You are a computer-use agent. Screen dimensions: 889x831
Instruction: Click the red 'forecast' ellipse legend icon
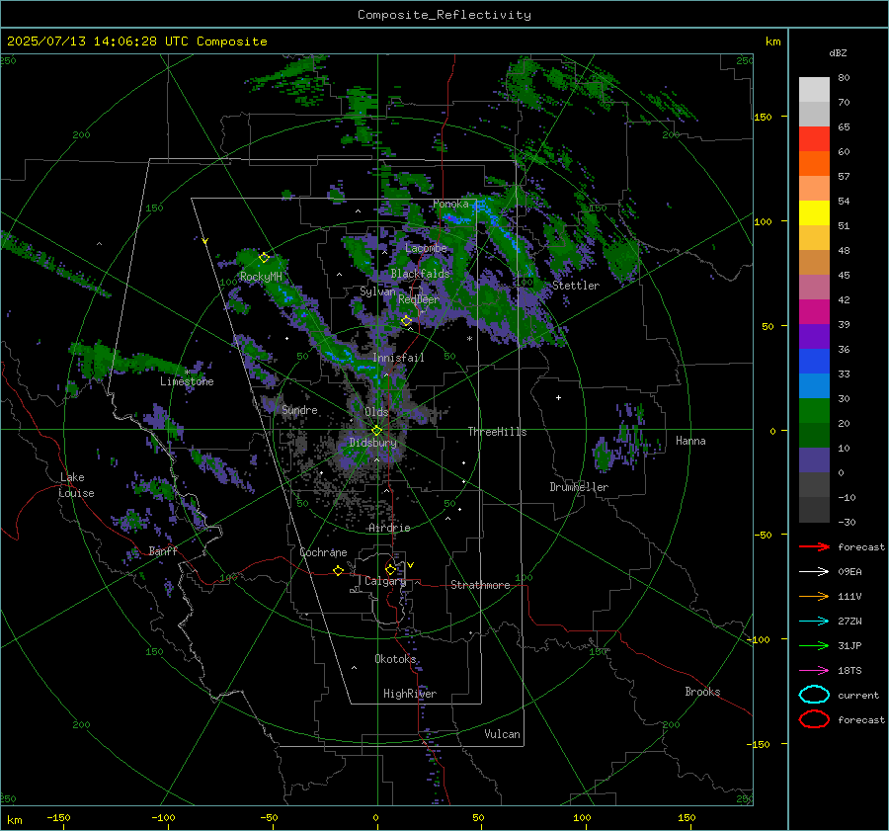(x=814, y=719)
